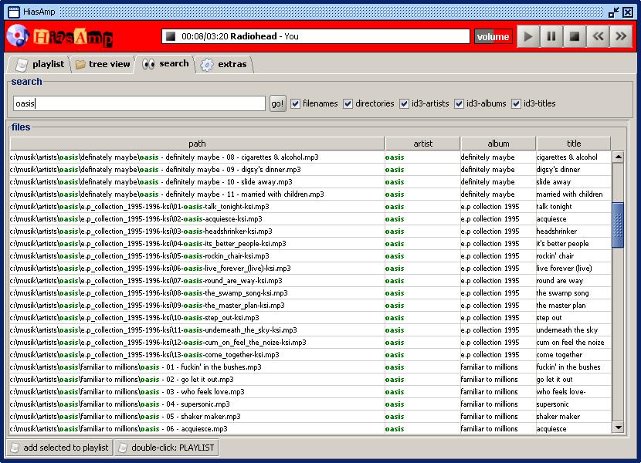The height and width of the screenshot is (463, 641).
Task: Click the HiasAmp window icon in title bar
Action: [x=13, y=12]
